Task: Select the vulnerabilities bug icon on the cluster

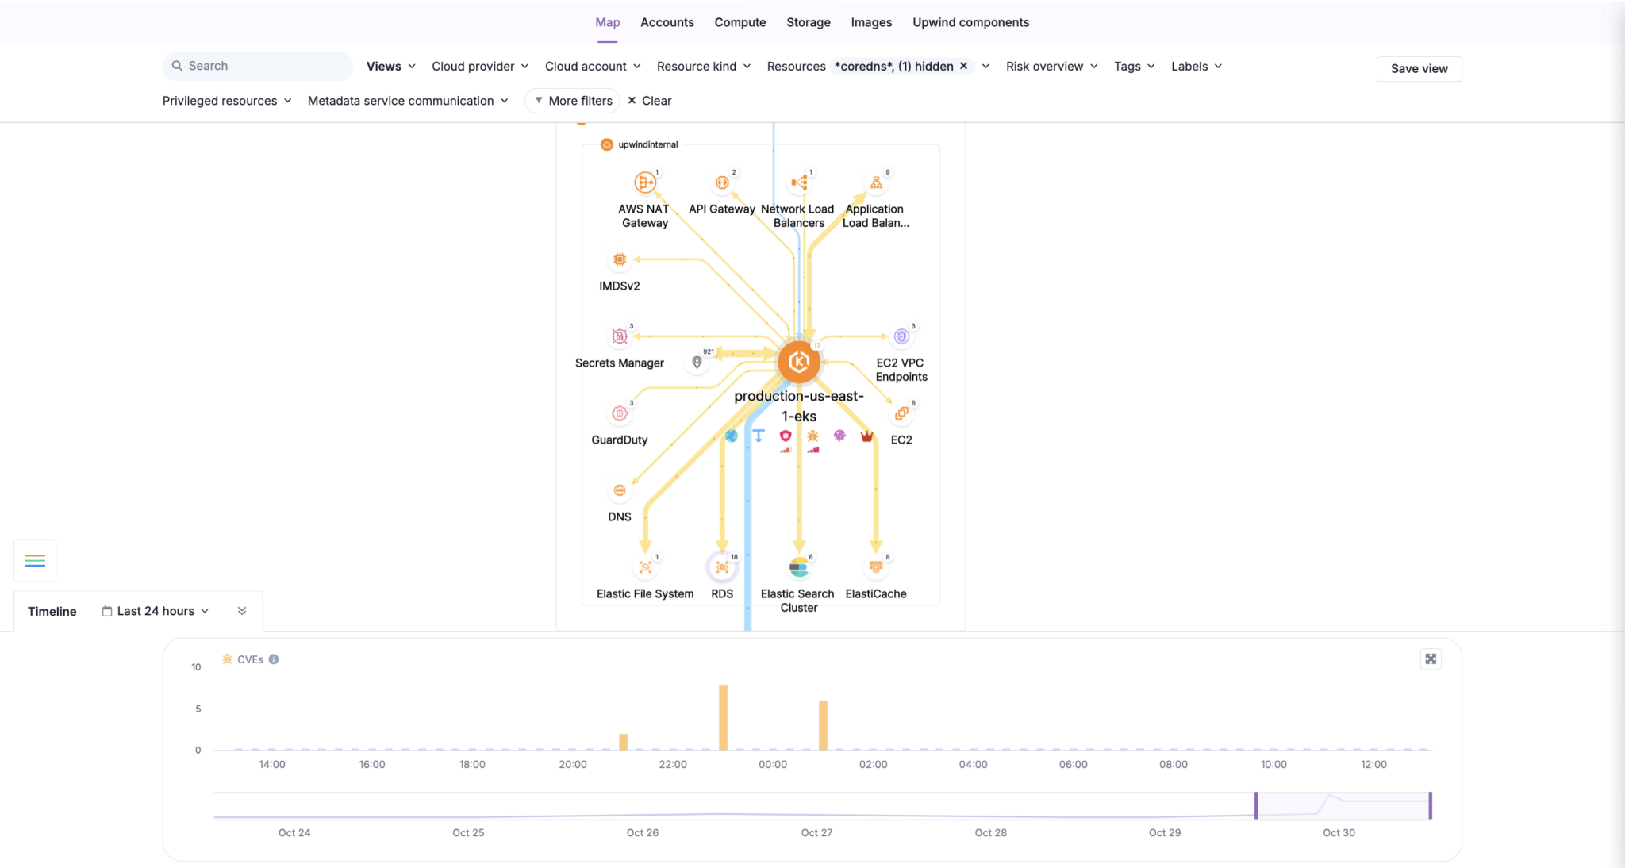Action: click(x=812, y=436)
